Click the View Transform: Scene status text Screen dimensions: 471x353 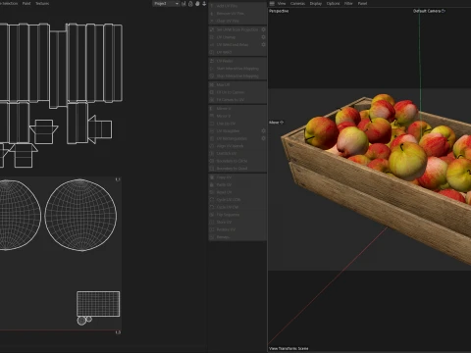point(288,348)
